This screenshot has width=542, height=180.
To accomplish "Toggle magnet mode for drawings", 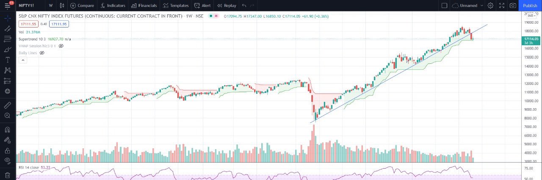I will click(x=8, y=129).
